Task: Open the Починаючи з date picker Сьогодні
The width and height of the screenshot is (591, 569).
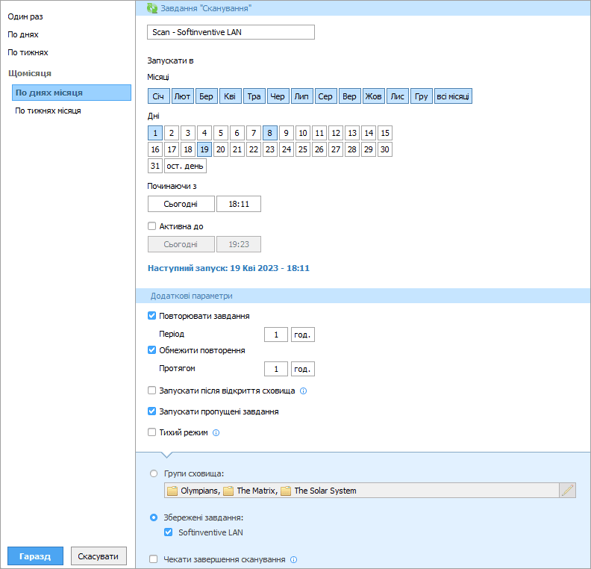Action: point(181,205)
